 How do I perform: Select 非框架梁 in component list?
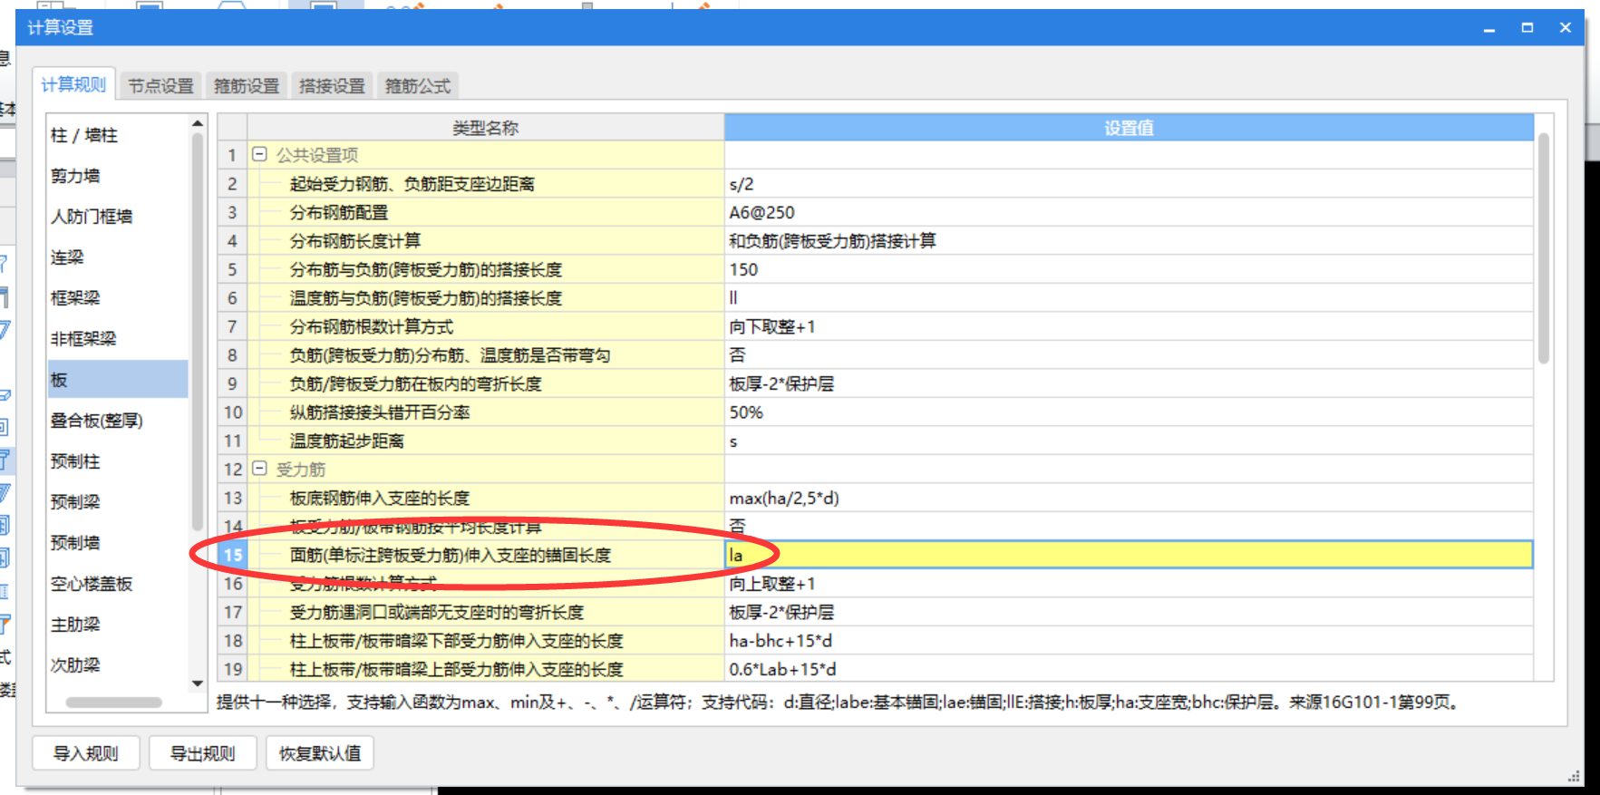(x=118, y=339)
